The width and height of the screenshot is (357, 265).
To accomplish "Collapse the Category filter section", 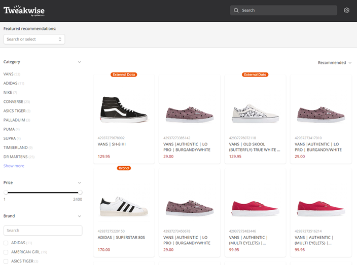I will pos(79,62).
